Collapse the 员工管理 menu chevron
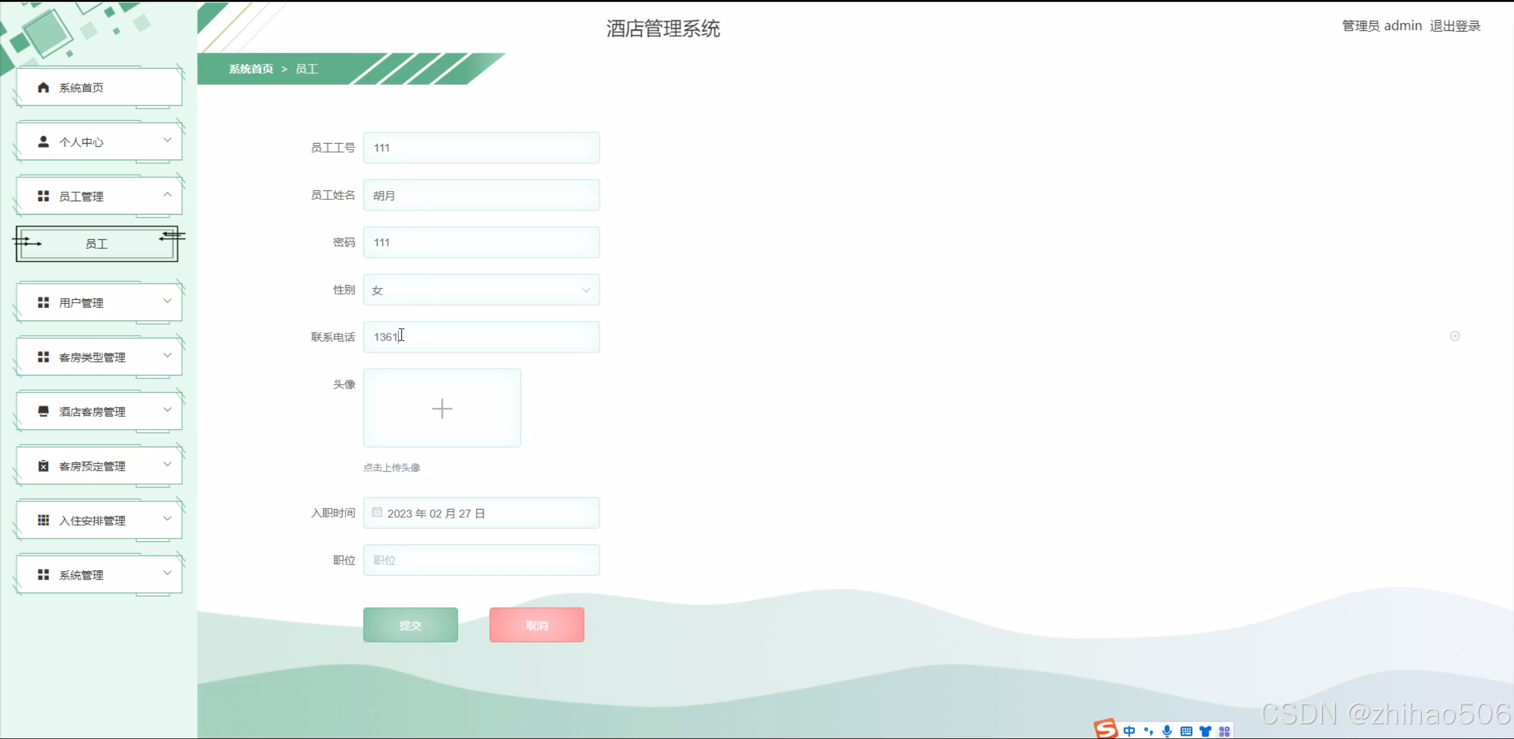 (x=167, y=195)
